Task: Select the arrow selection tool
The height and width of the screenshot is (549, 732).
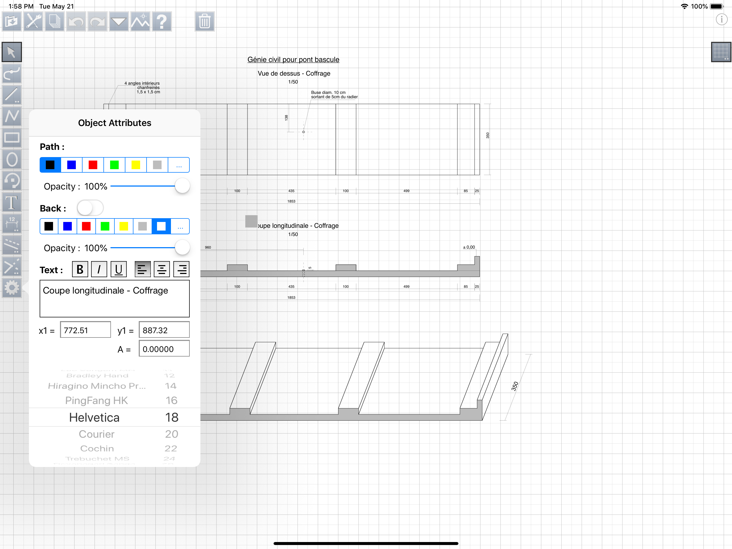Action: [x=12, y=52]
